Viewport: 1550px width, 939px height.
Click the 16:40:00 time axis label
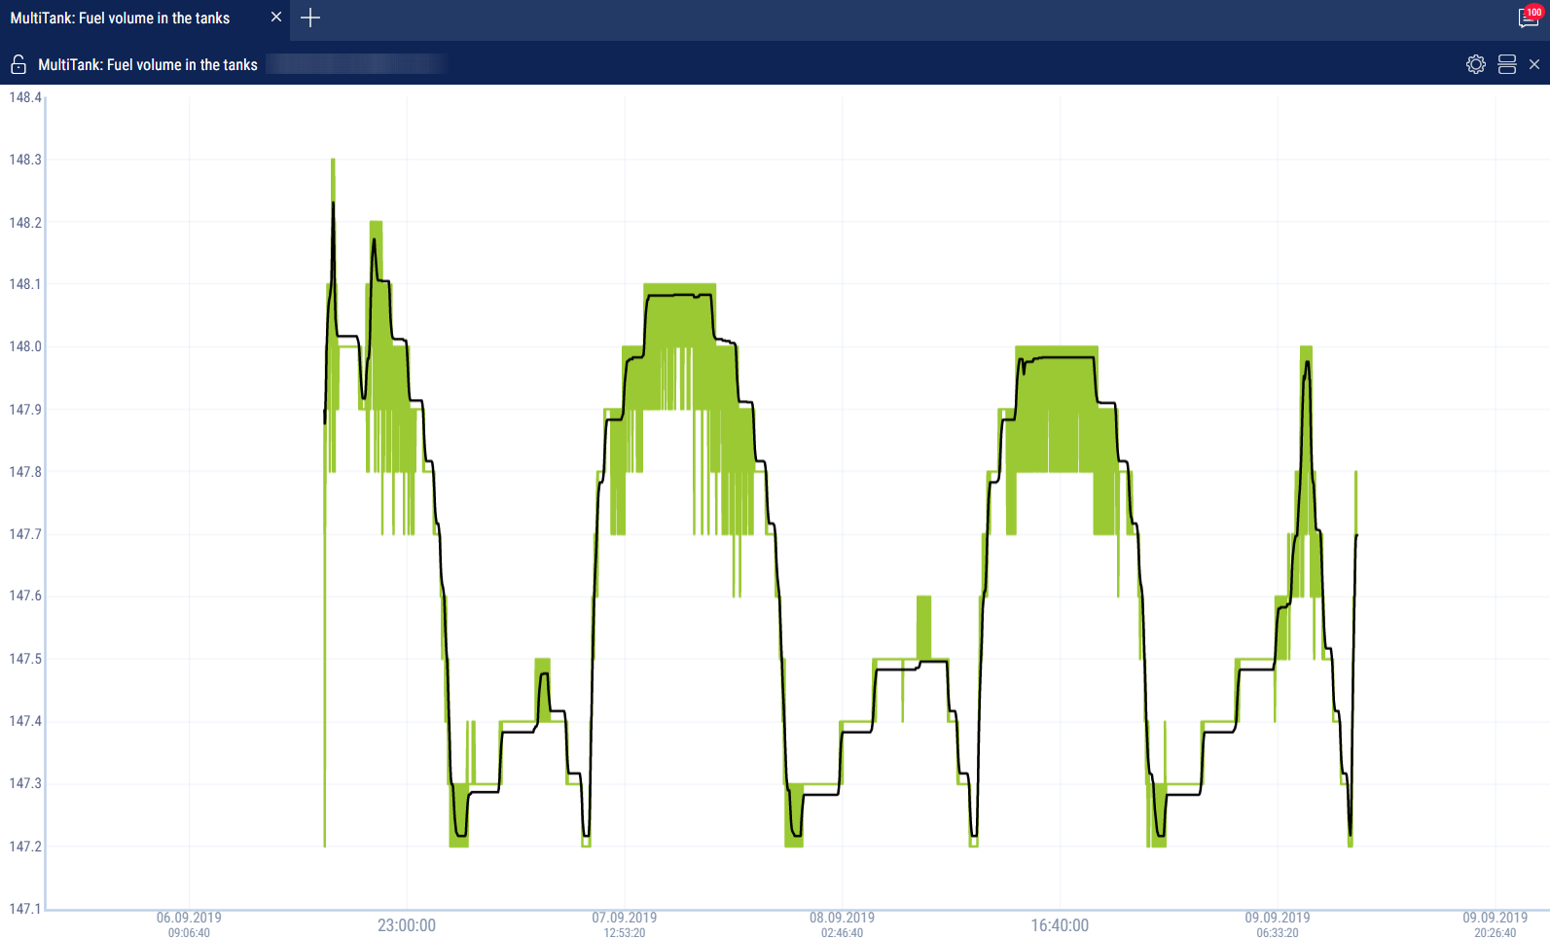click(x=1060, y=925)
